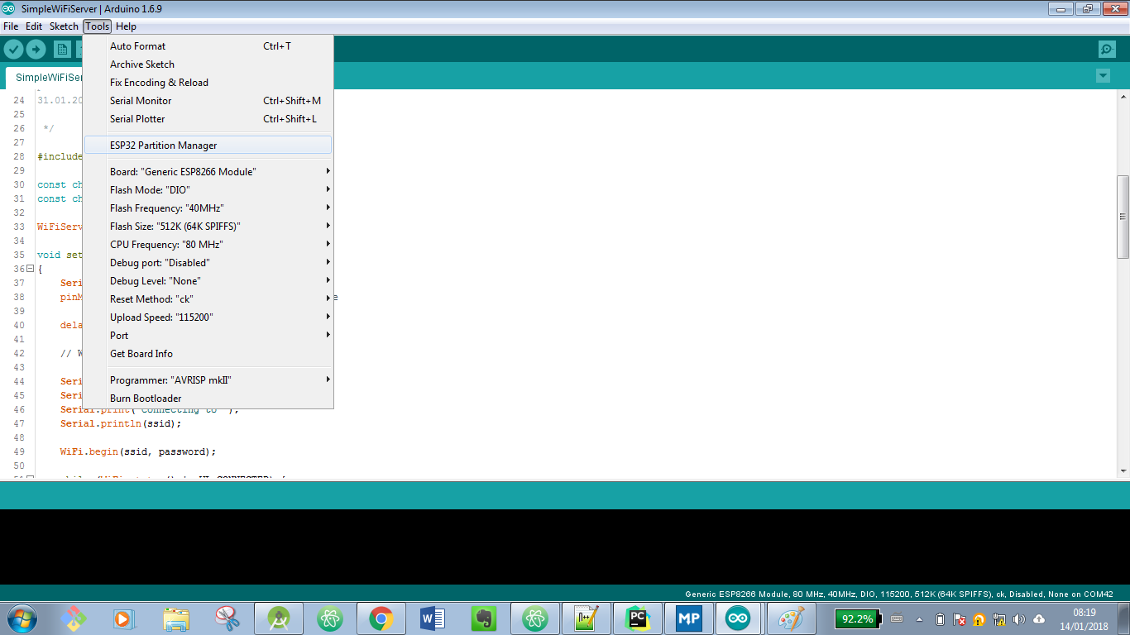Image resolution: width=1130 pixels, height=635 pixels.
Task: Collapse code fold at line 36
Action: pyautogui.click(x=30, y=269)
